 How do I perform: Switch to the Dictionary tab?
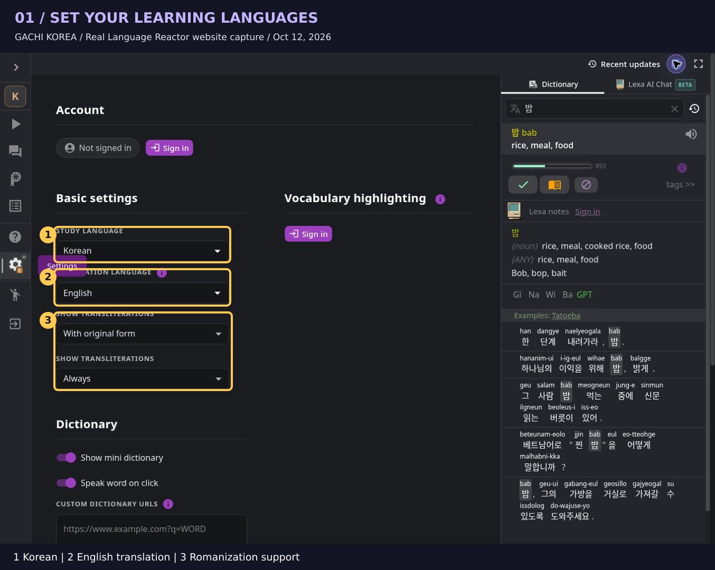click(x=553, y=84)
